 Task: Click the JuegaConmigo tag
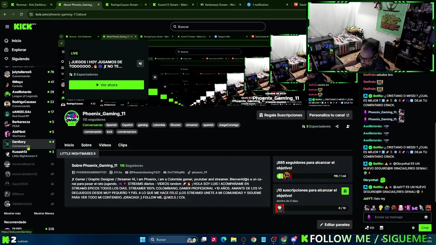pos(229,125)
